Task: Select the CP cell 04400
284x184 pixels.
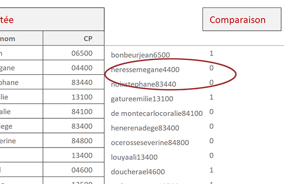Action: (73, 67)
